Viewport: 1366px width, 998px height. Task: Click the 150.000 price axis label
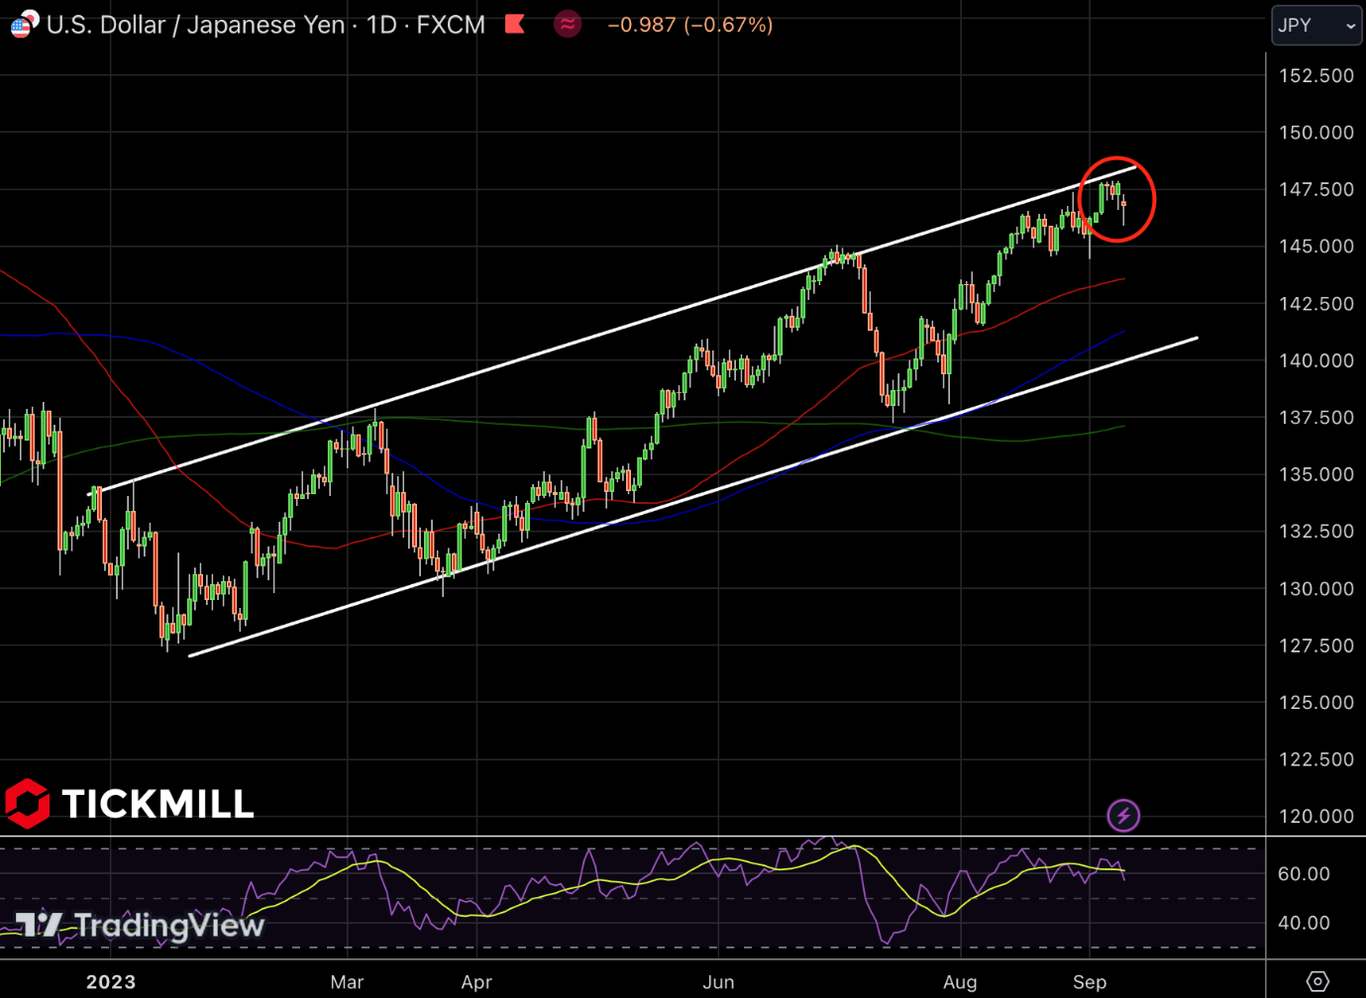(1316, 133)
